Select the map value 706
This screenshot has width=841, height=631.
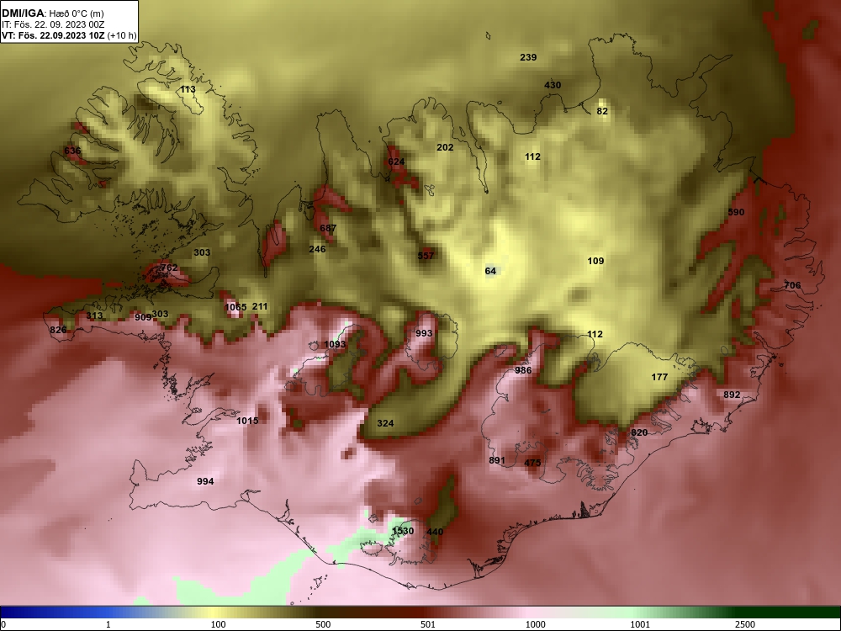[792, 285]
